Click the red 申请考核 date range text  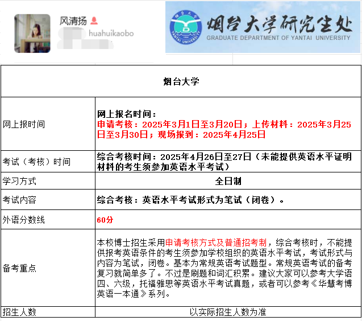pyautogui.click(x=172, y=125)
